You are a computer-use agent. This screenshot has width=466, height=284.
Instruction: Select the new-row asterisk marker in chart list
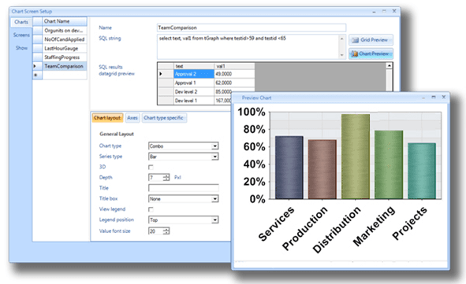[35, 75]
